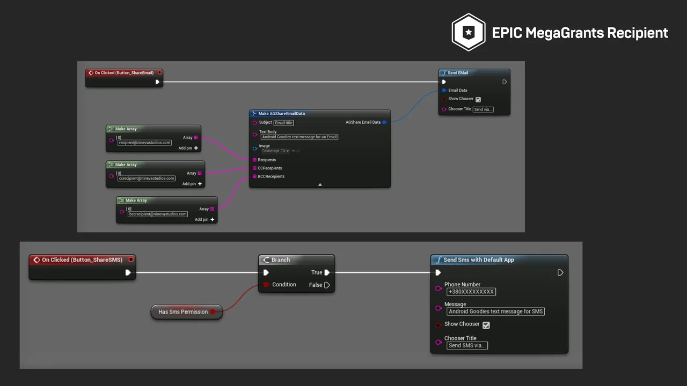Viewport: 687px width, 386px height.
Task: Uncheck Show Chooser on Send Sms node
Action: [486, 325]
